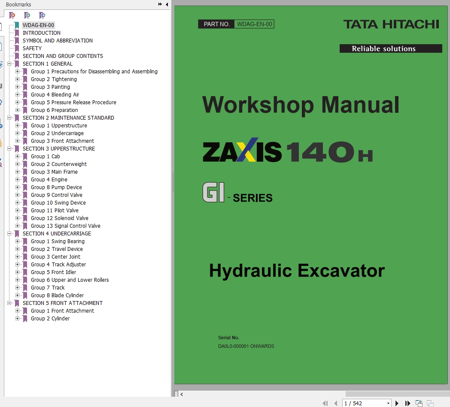Collapse SECTION 3 UPPERSTRUCTURE tree node
The image size is (450, 407).
[9, 149]
